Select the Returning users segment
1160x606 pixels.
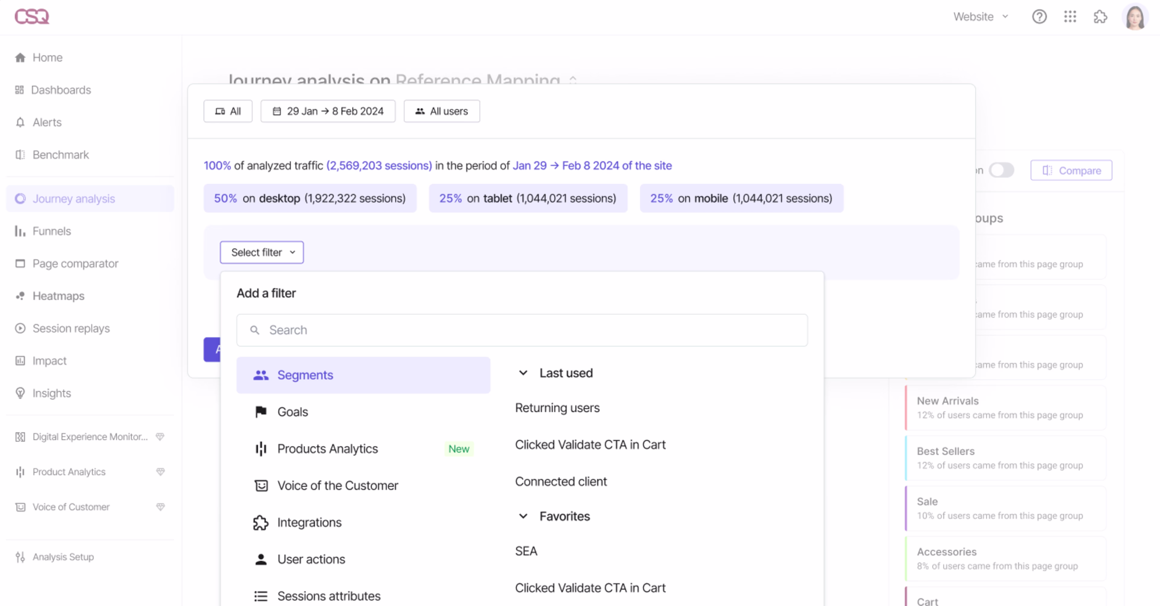click(x=557, y=407)
